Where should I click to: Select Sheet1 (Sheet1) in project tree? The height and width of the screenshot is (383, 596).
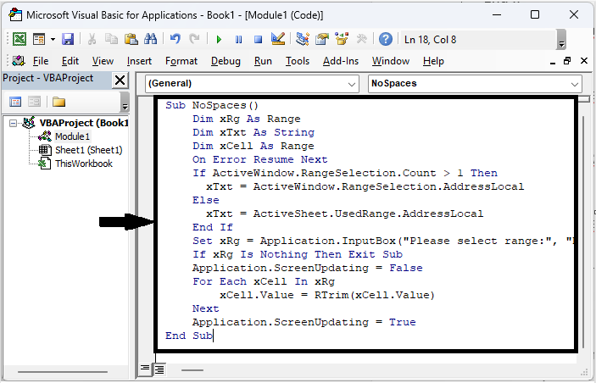tap(88, 150)
